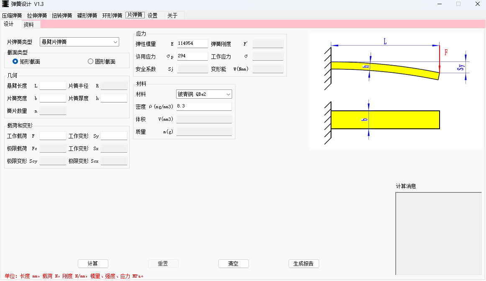
Task: Select the 设计 tab
Action: tap(9, 24)
